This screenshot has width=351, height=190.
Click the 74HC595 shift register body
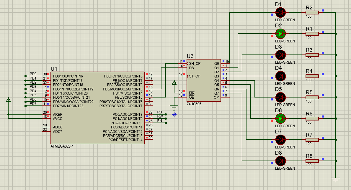pos(204,80)
